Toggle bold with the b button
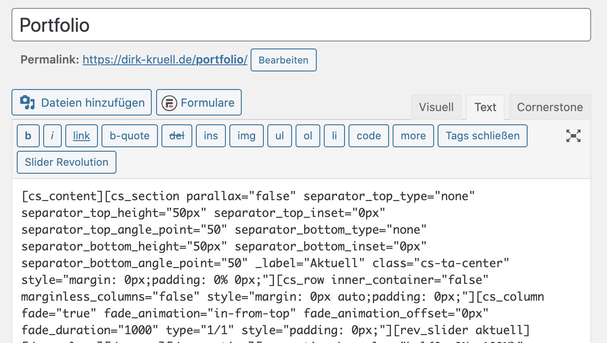 pos(28,136)
